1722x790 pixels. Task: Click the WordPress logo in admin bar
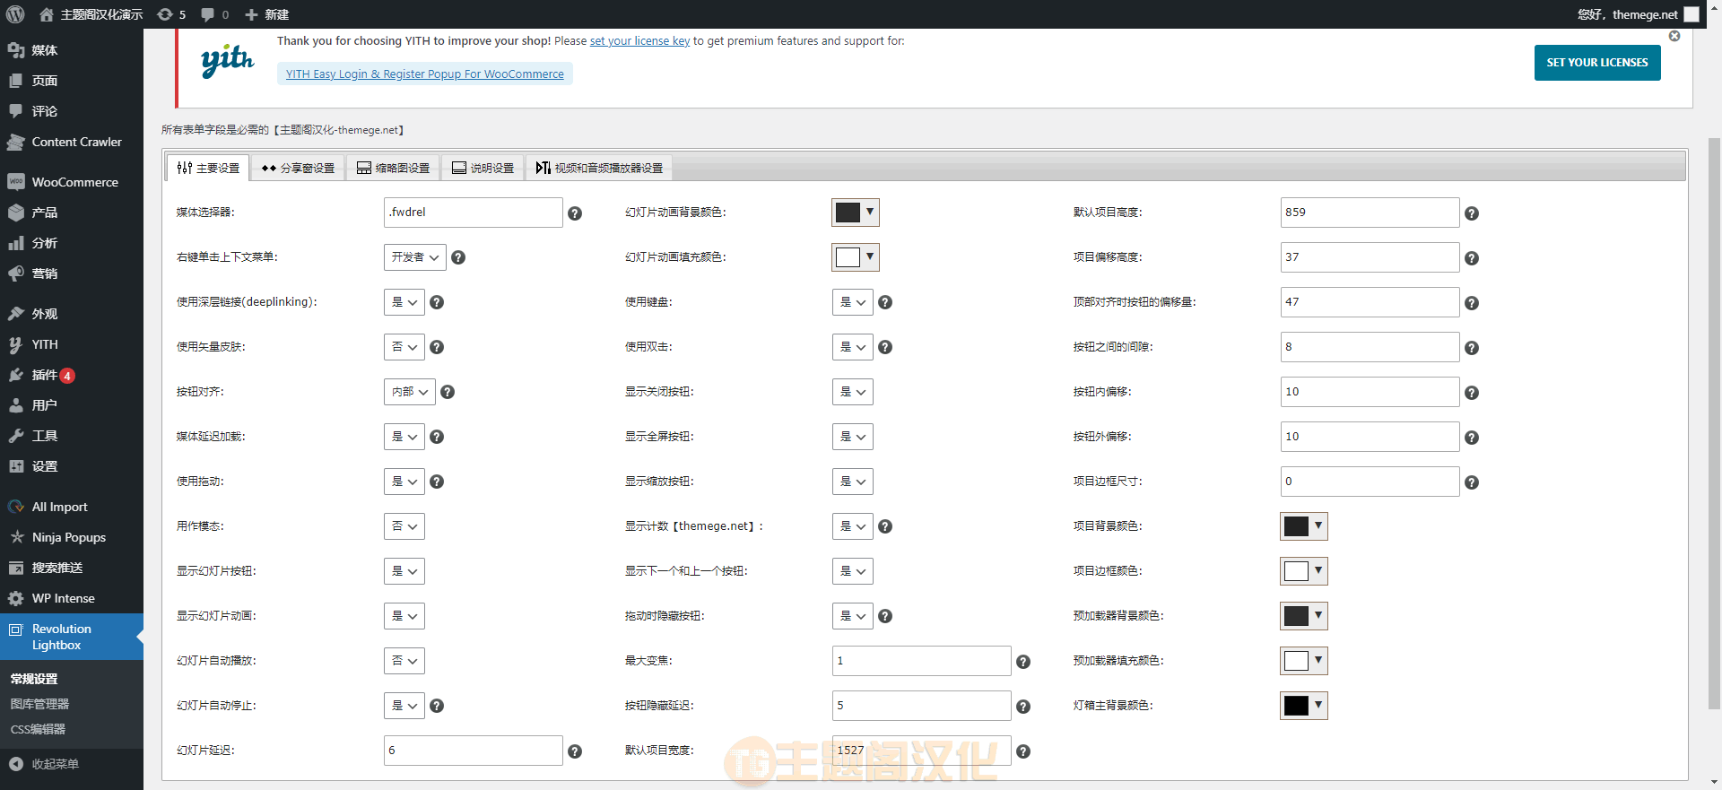tap(15, 14)
